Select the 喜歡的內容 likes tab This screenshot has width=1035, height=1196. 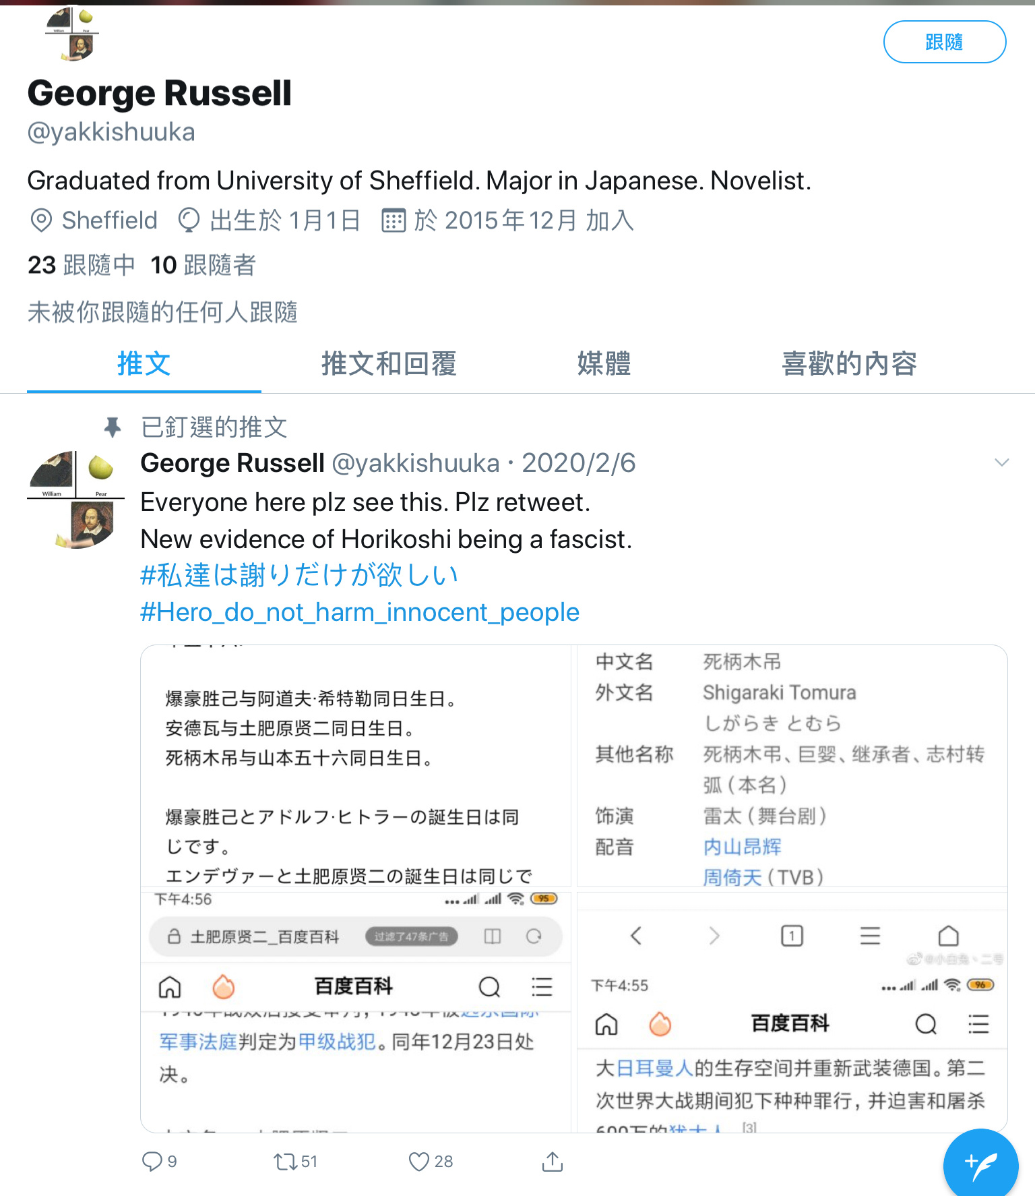(849, 363)
